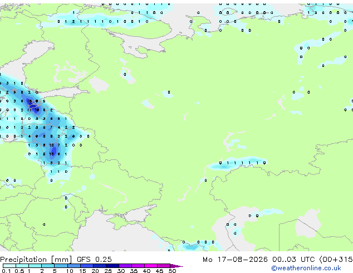Click the 0.5–1 mm legend color swatch

[x=22, y=266]
